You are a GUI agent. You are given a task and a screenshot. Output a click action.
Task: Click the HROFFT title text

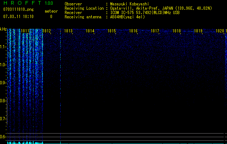coord(22,3)
